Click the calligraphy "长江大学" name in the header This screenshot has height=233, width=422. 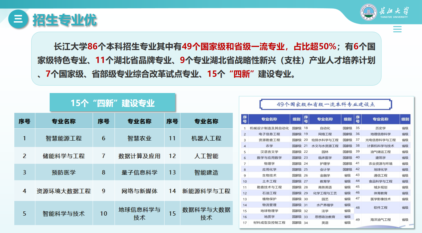click(394, 11)
